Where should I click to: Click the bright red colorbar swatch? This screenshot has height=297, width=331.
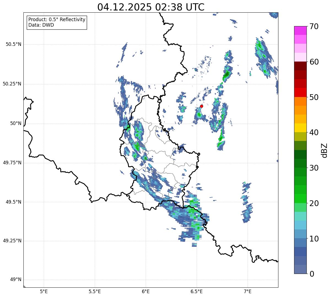pyautogui.click(x=300, y=92)
